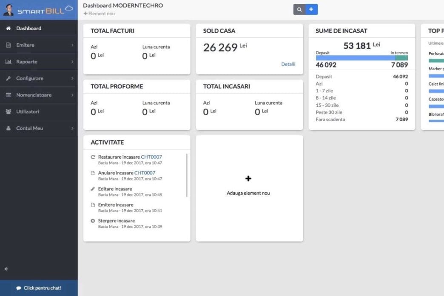Image resolution: width=444 pixels, height=296 pixels.
Task: Open the Detalii link in Sold Casa
Action: tap(288, 64)
